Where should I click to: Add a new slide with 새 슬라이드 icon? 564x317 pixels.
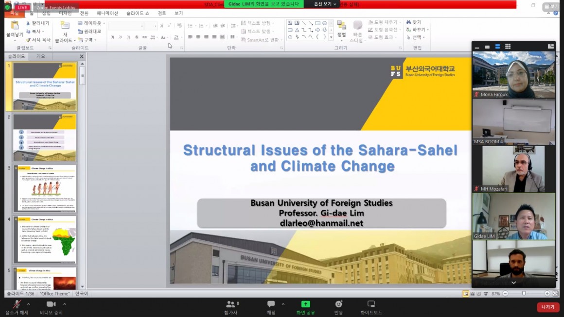65,25
